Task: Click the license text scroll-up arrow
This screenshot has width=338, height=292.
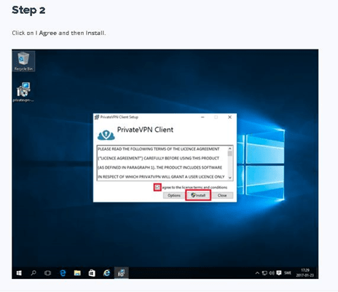Action: 230,149
